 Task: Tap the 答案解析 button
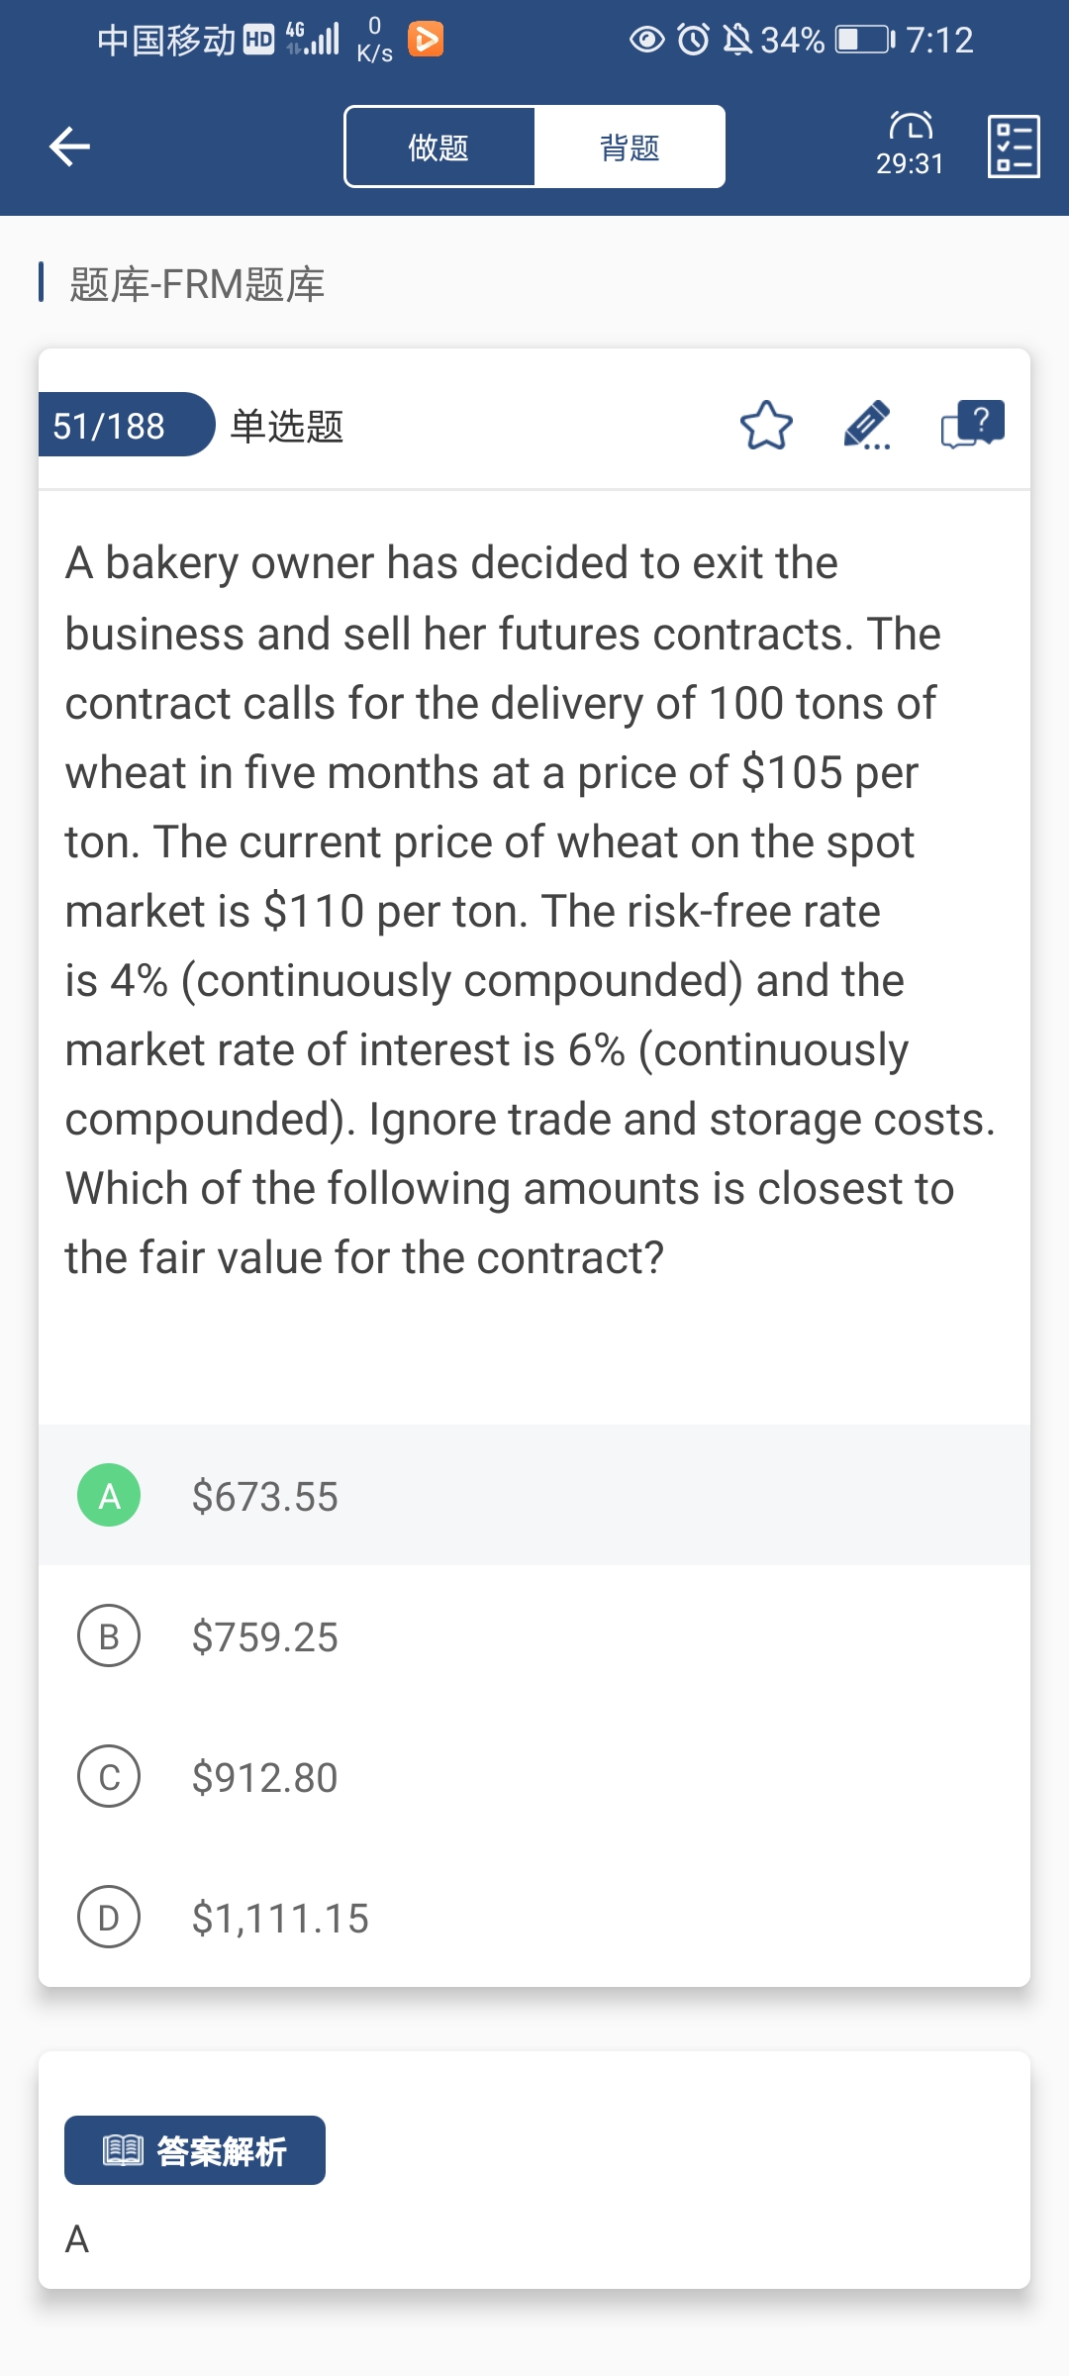(195, 2150)
